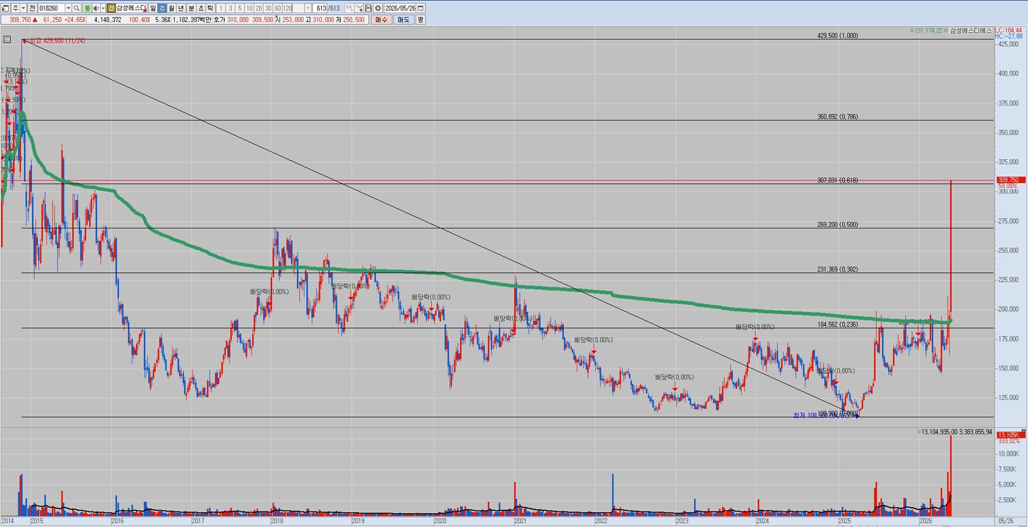The image size is (1028, 527).
Task: Click the 배당락(0,00%) marker near 2023
Action: (674, 377)
